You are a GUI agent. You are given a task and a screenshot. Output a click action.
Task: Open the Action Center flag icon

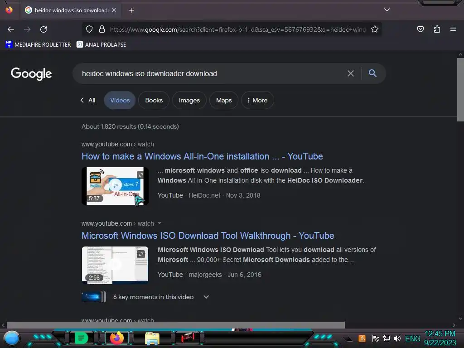pos(375,338)
